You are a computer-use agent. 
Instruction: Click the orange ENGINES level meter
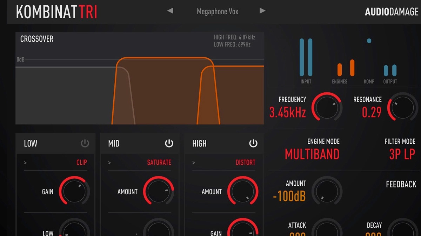346,68
